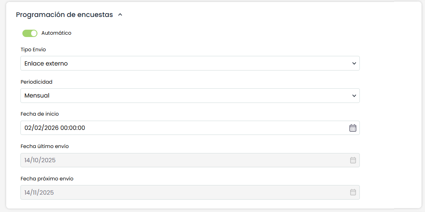
Task: Click the Periodicidad dropdown arrow
Action: [354, 96]
